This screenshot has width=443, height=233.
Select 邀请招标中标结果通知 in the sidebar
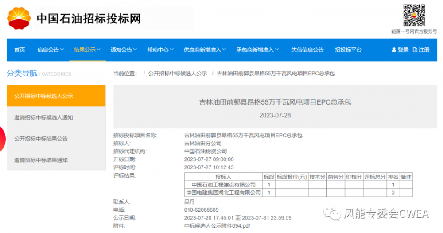tap(56, 160)
